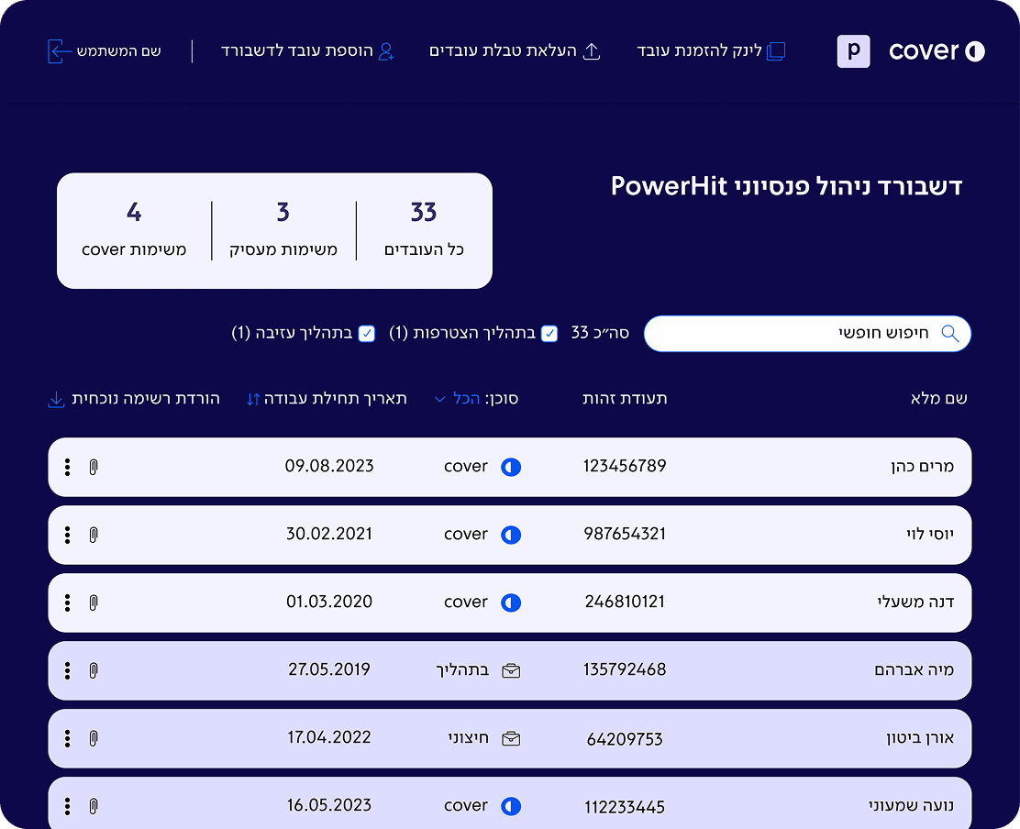Click the magnifier search icon
Image resolution: width=1020 pixels, height=829 pixels.
coord(950,334)
